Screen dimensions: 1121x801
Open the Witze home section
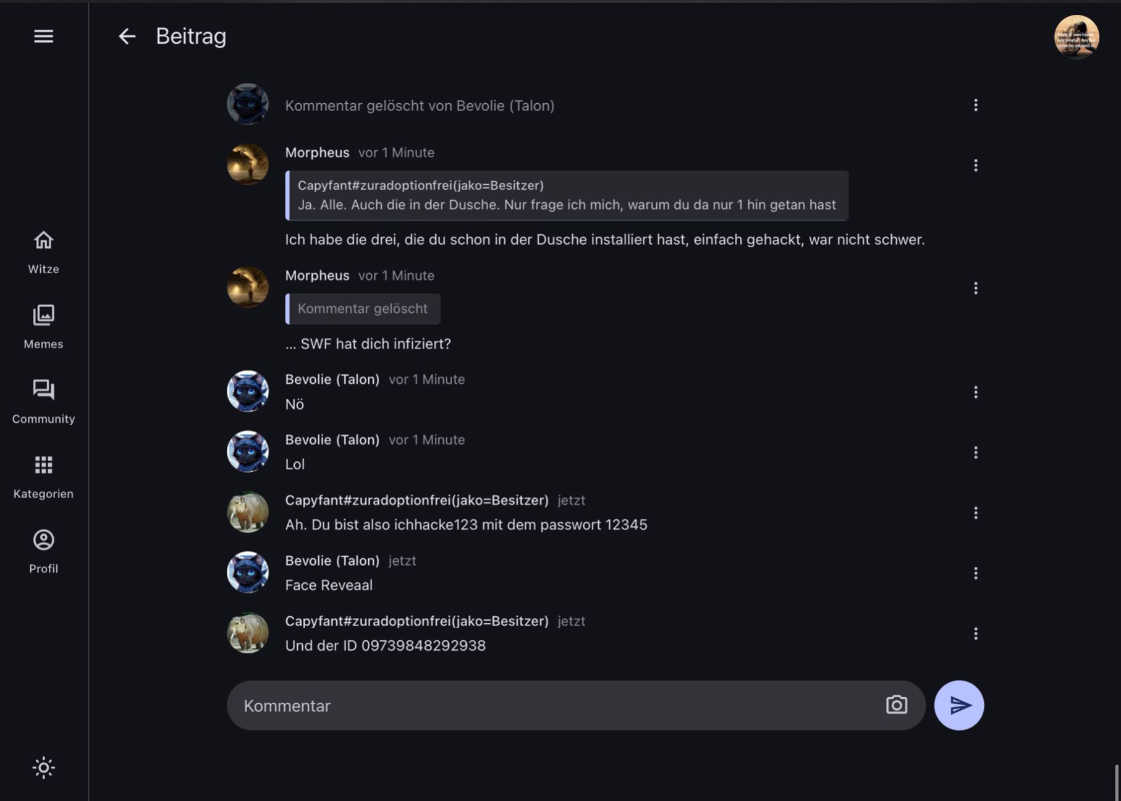(x=43, y=252)
